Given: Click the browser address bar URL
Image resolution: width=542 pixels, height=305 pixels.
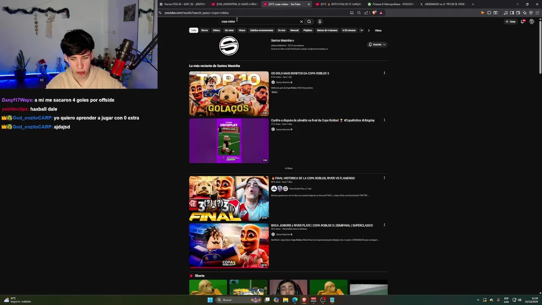Looking at the screenshot, I should click(196, 13).
